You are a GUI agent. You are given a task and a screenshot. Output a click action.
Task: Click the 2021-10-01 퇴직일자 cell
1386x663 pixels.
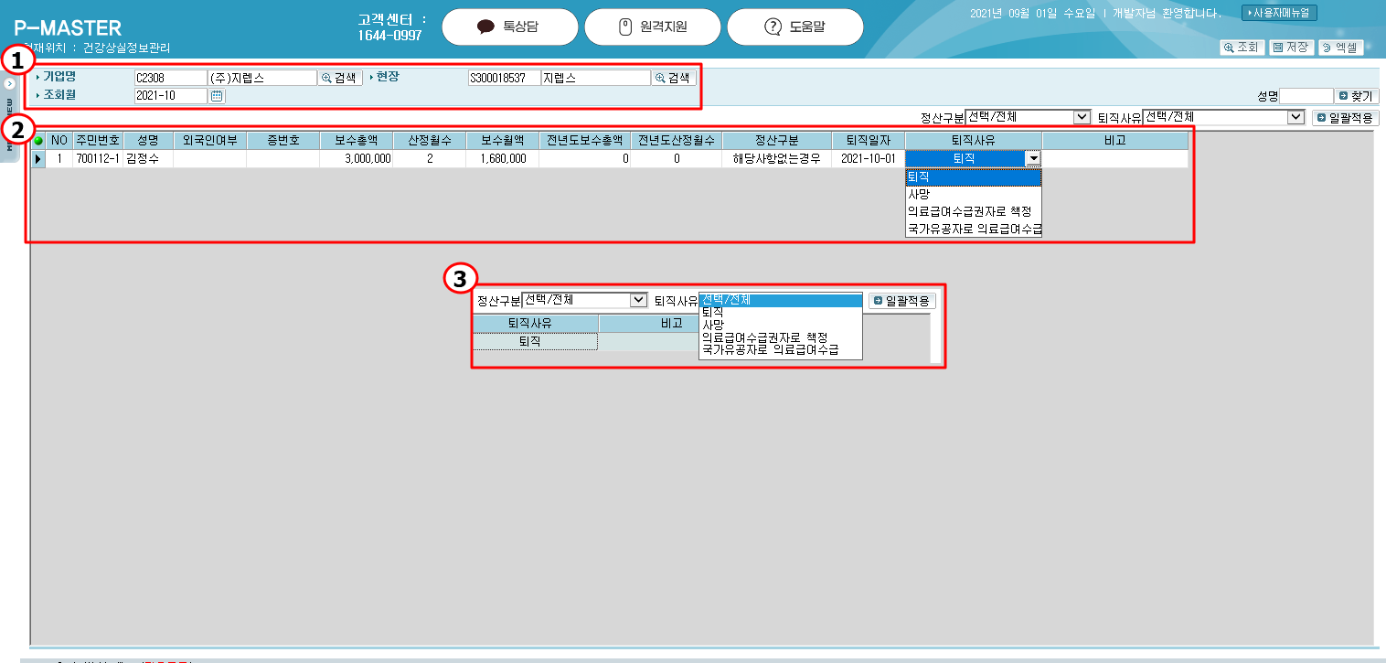[869, 158]
